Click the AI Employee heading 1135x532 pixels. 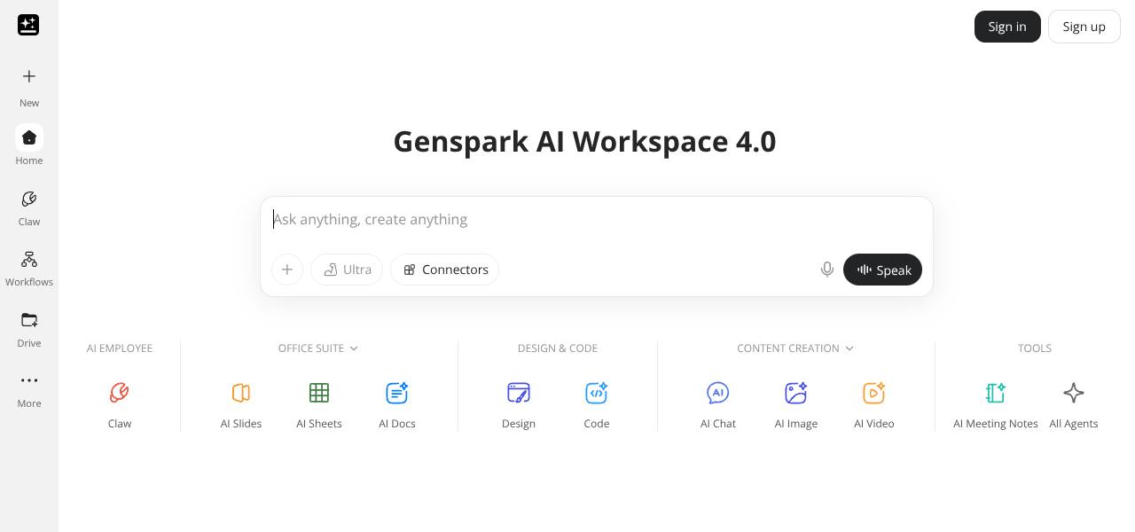[120, 348]
